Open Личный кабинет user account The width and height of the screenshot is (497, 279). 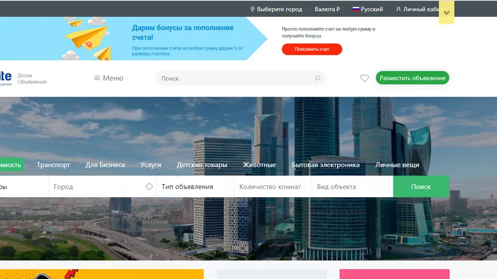point(417,9)
